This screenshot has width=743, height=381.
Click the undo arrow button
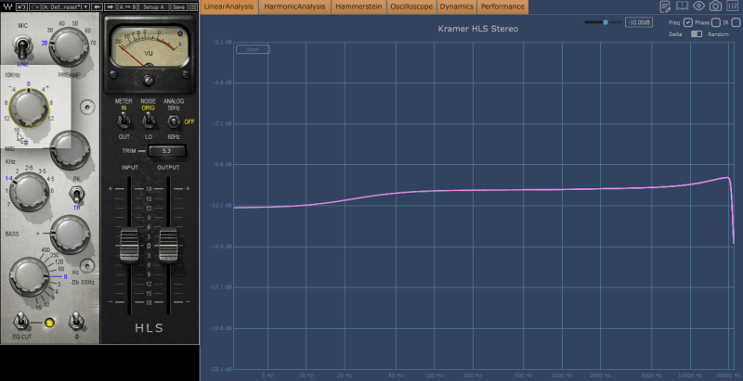click(21, 6)
